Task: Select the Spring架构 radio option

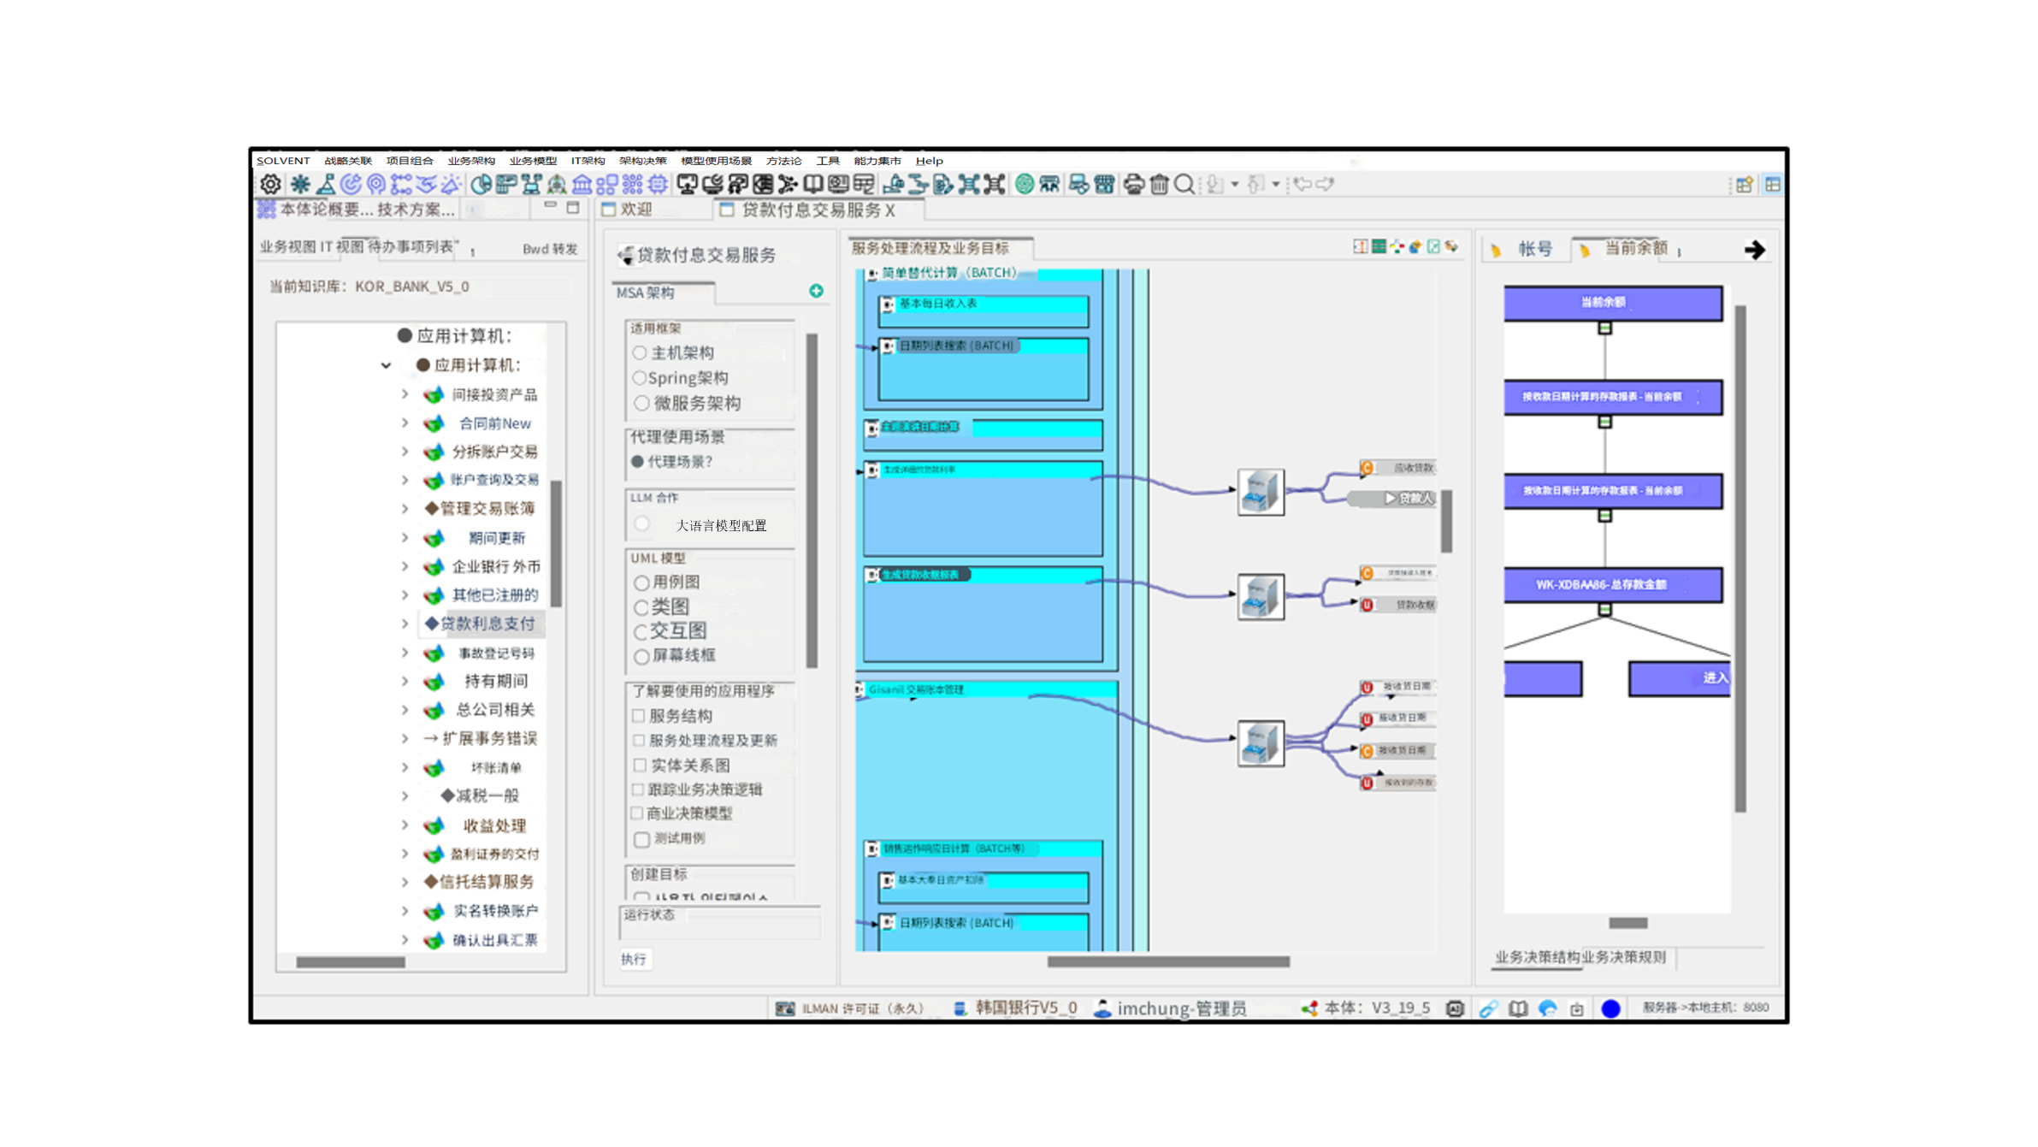Action: pyautogui.click(x=640, y=378)
